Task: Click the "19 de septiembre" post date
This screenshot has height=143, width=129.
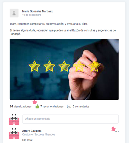Action: tap(32, 15)
